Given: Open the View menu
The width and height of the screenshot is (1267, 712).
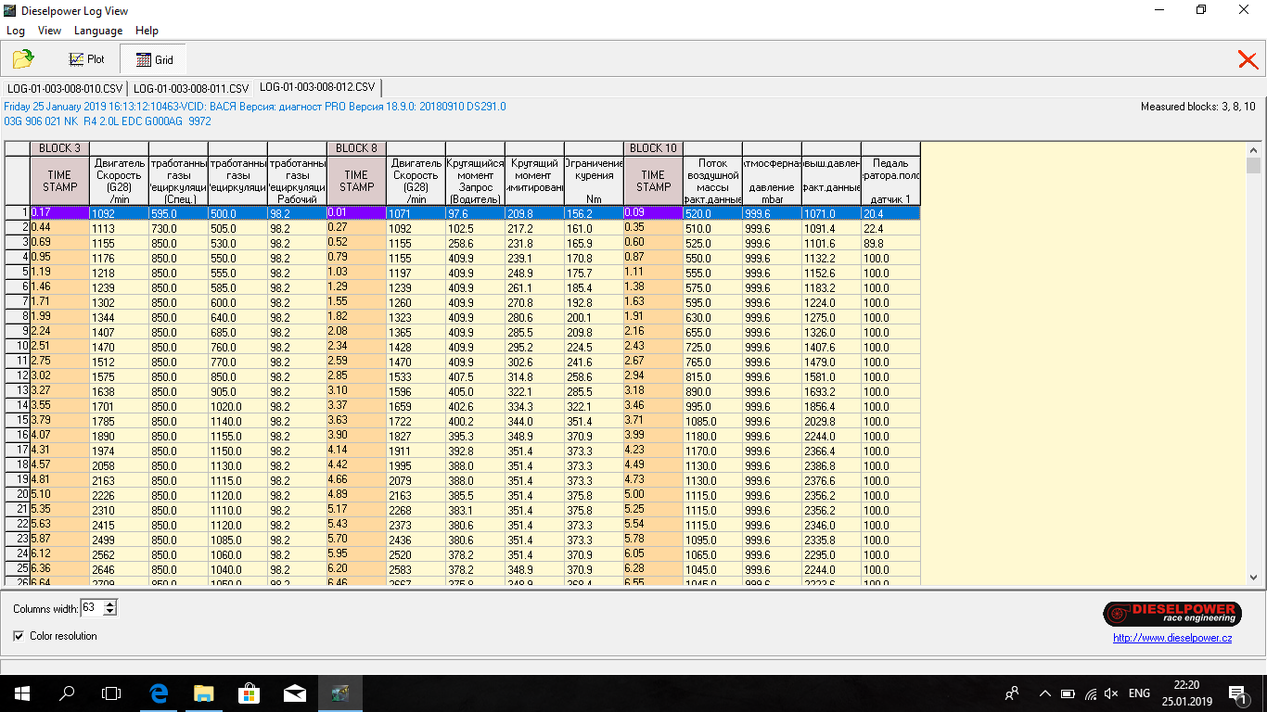Looking at the screenshot, I should [49, 31].
